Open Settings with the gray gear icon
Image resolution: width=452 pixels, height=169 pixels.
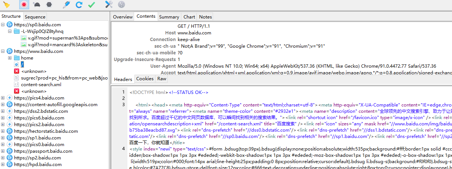pos(121,5)
